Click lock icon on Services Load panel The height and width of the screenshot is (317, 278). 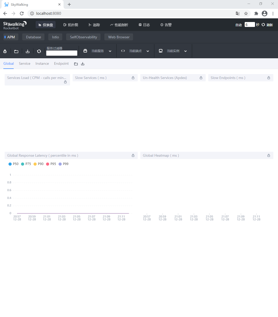click(x=65, y=82)
